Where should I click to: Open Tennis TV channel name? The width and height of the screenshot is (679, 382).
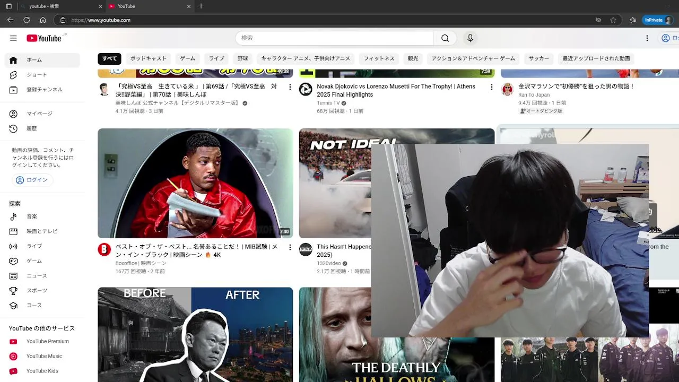[328, 103]
